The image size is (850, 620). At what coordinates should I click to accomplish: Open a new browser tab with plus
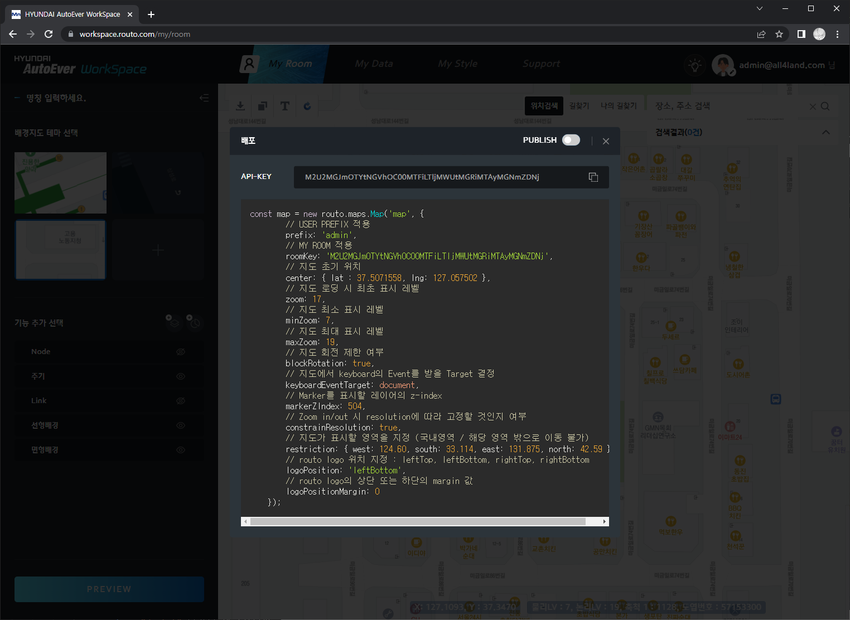pos(151,14)
